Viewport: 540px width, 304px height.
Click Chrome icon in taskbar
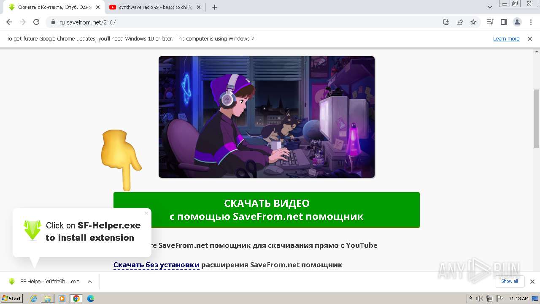coord(76,299)
